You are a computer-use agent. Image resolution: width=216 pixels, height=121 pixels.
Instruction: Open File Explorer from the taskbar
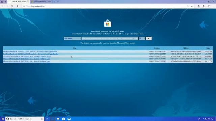pos(58,119)
